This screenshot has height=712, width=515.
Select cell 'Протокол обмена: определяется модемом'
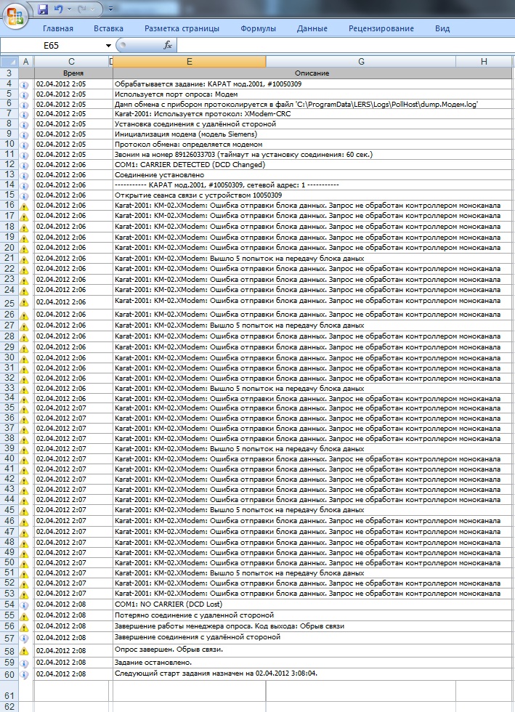point(312,144)
